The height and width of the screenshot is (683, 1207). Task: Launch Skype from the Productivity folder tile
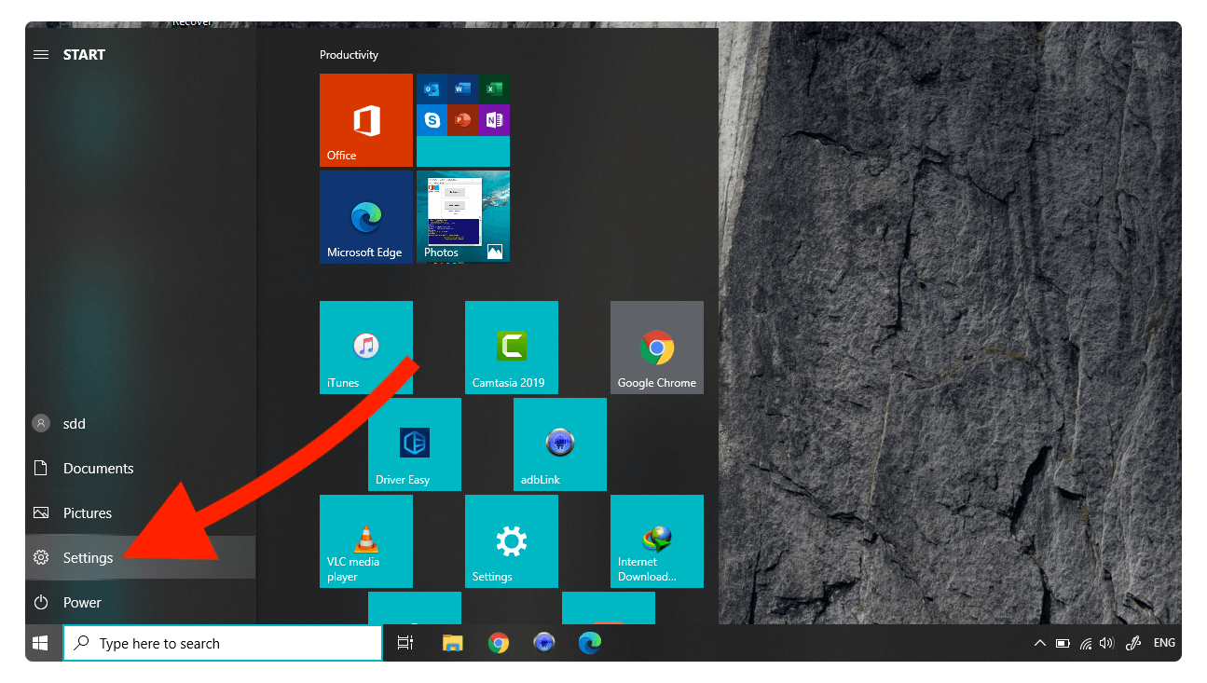[x=432, y=120]
